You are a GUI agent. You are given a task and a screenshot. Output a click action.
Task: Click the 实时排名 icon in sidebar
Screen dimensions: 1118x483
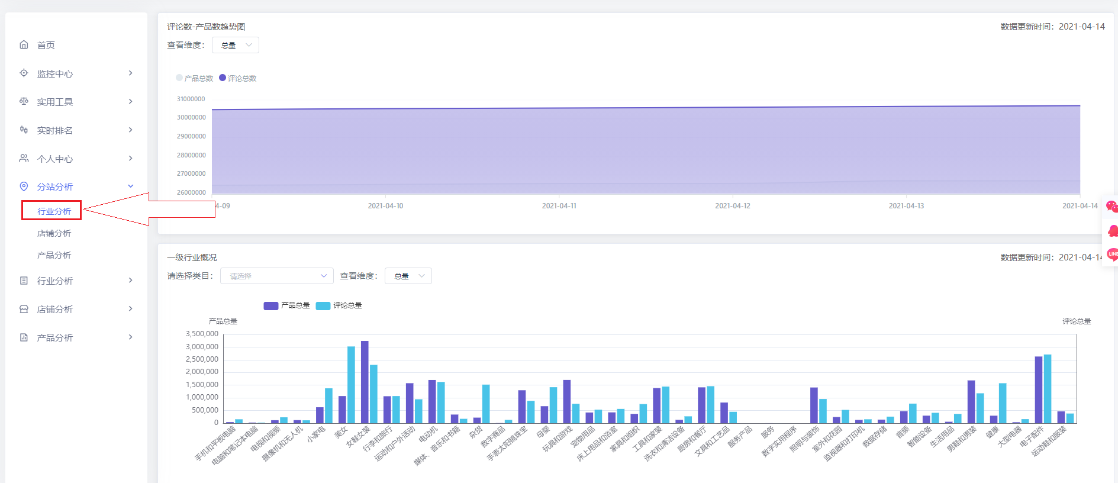tap(24, 130)
